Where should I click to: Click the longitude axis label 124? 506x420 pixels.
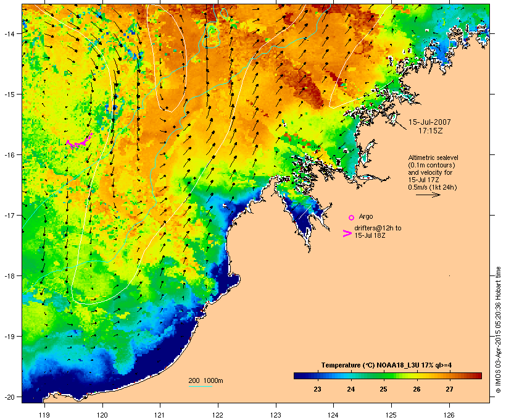tap(333, 415)
